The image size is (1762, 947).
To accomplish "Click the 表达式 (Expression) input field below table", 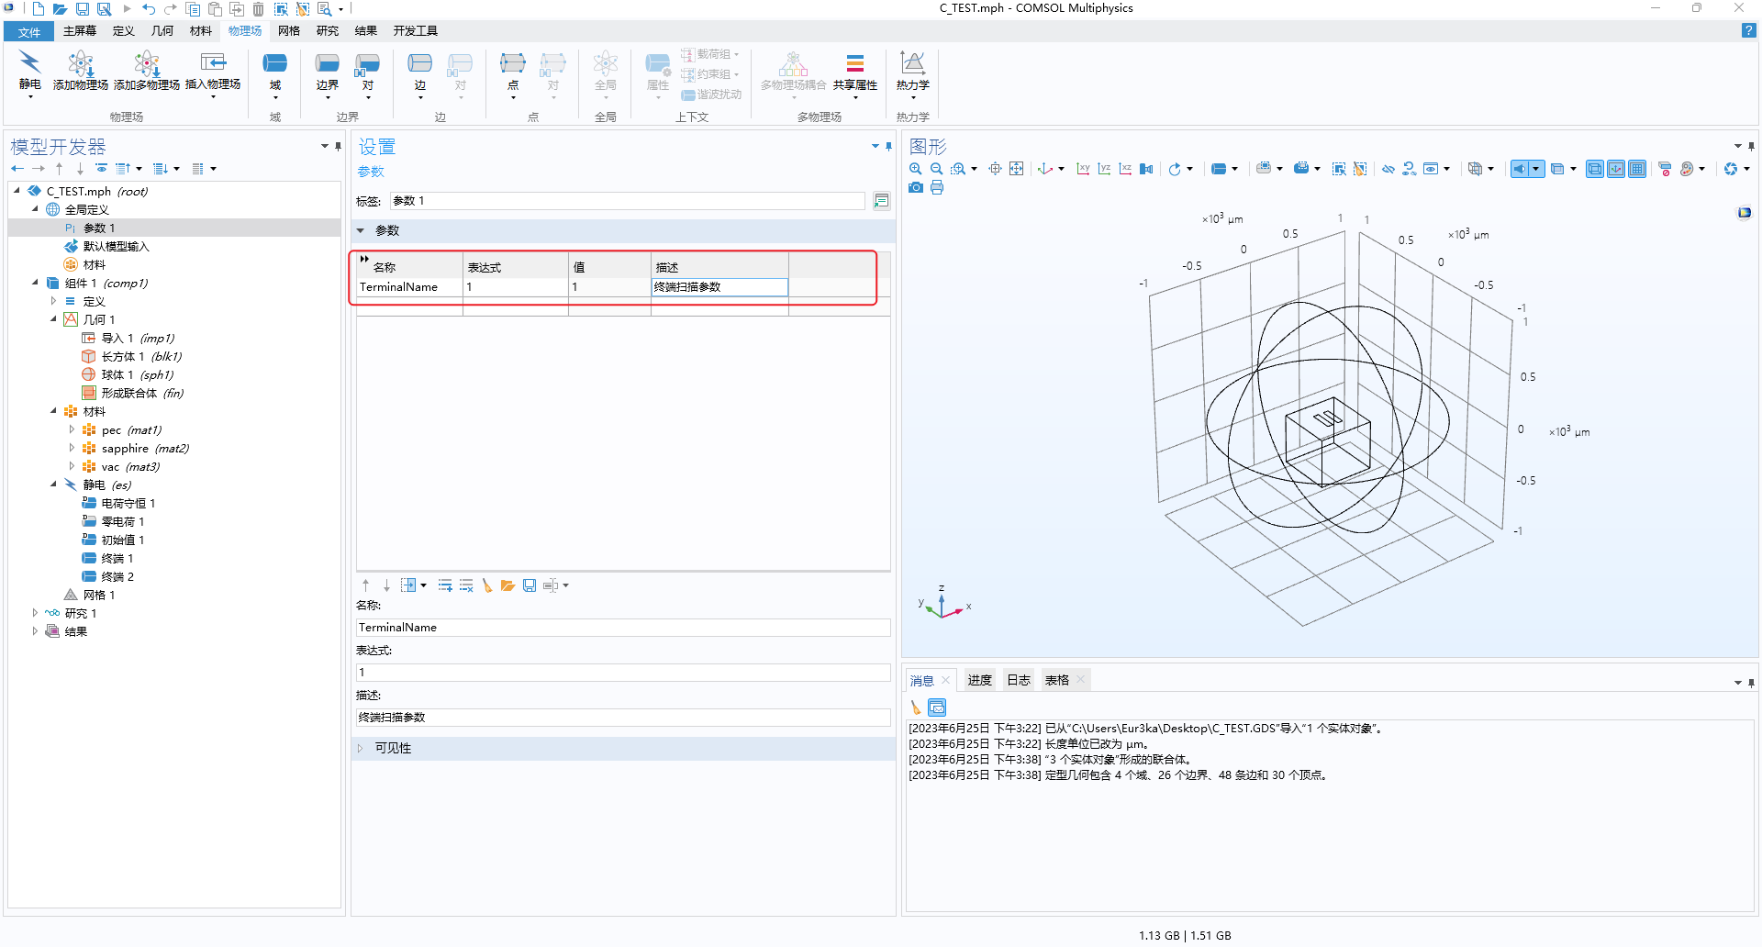I will pos(622,673).
